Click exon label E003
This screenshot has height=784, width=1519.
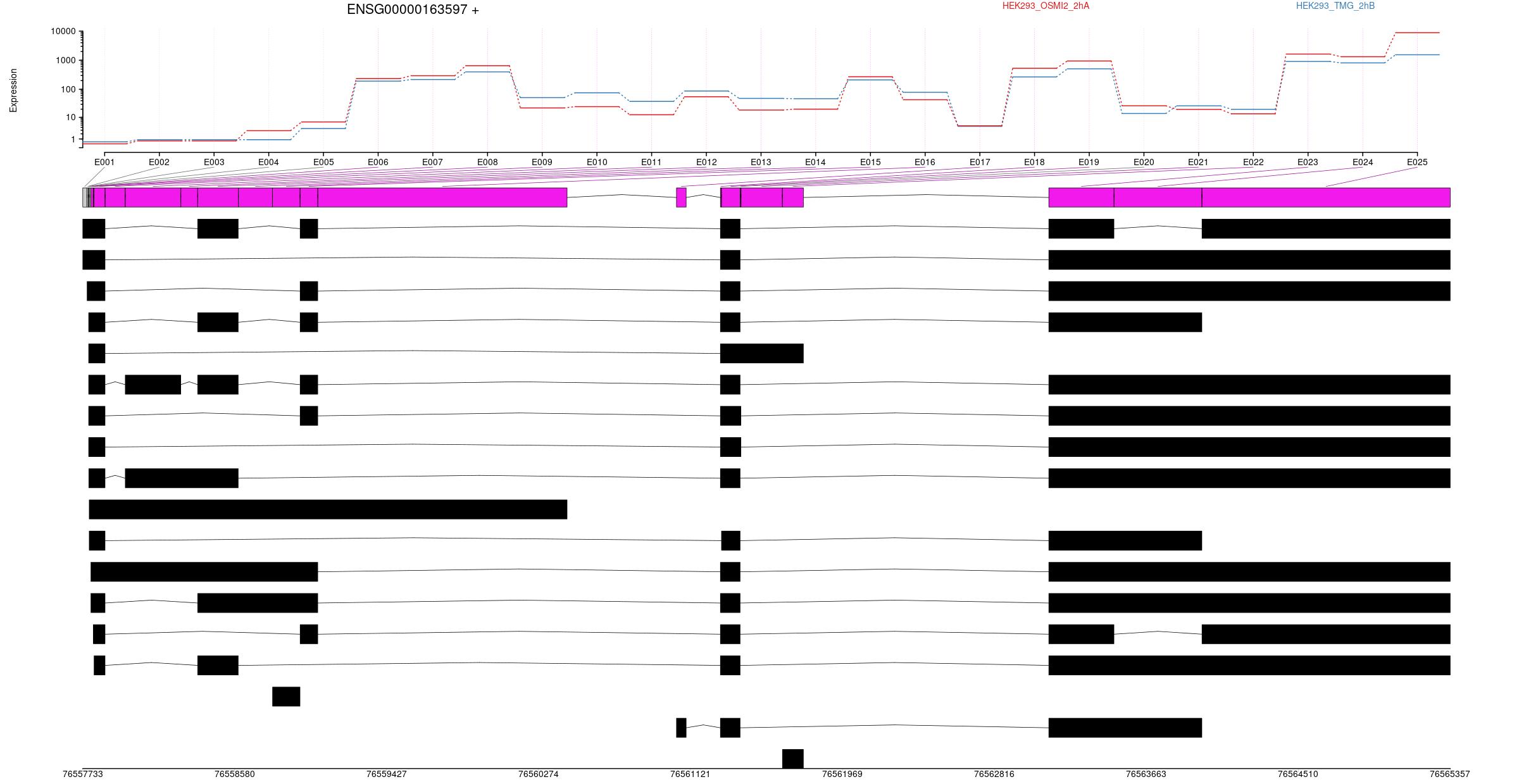[x=214, y=162]
